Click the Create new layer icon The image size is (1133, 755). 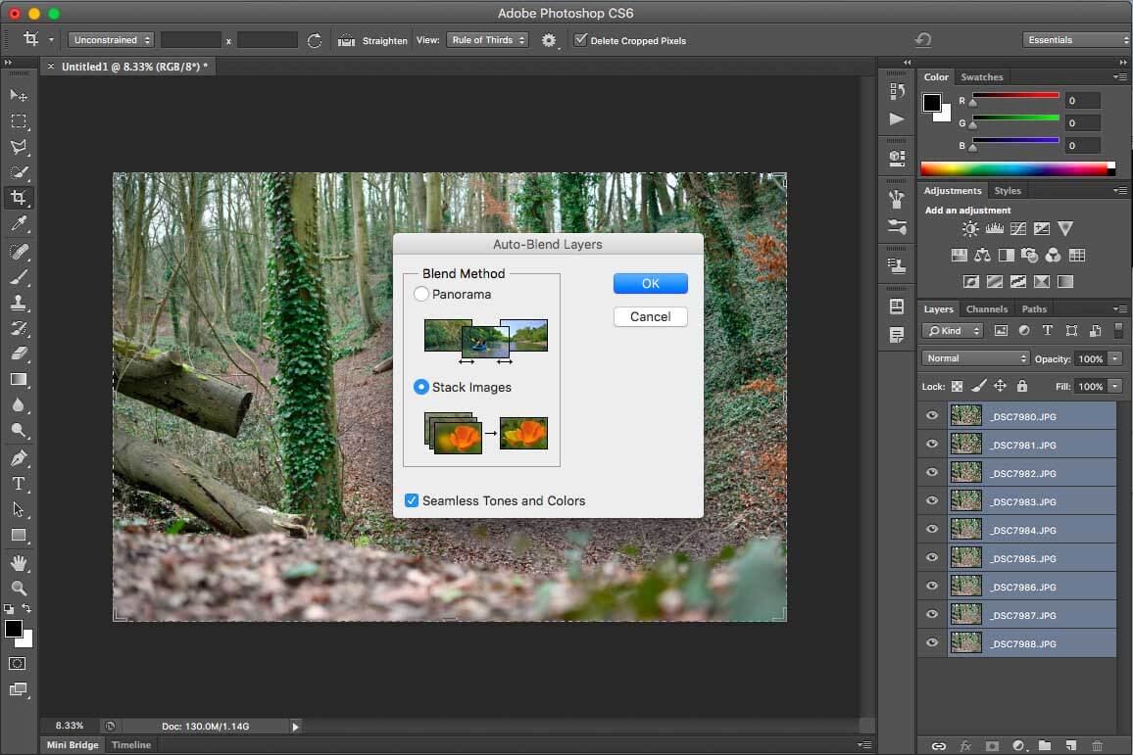[x=1071, y=745]
